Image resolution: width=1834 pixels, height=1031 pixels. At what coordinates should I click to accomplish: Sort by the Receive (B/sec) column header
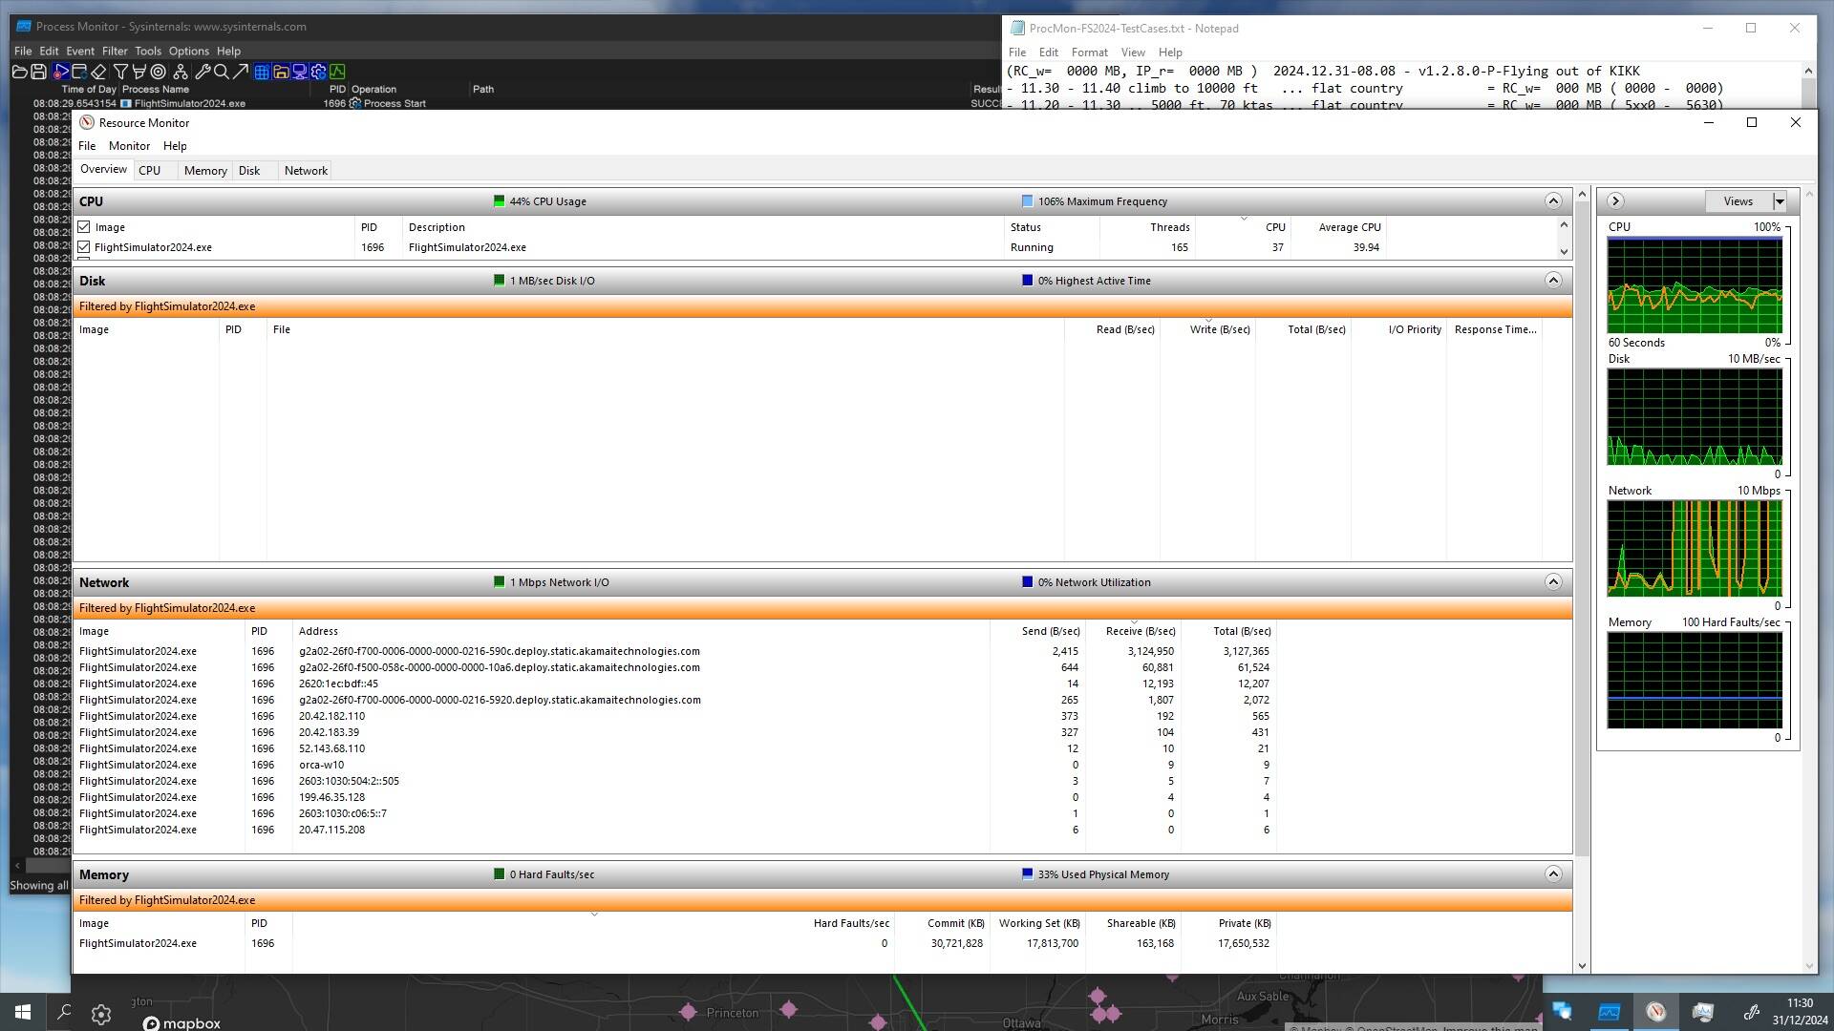[1139, 631]
